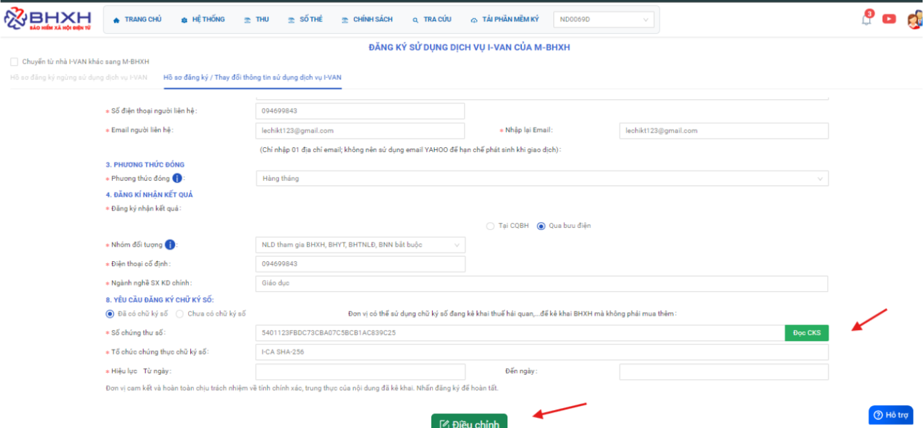Open the notification bell icon
924x428 pixels.
[x=867, y=19]
